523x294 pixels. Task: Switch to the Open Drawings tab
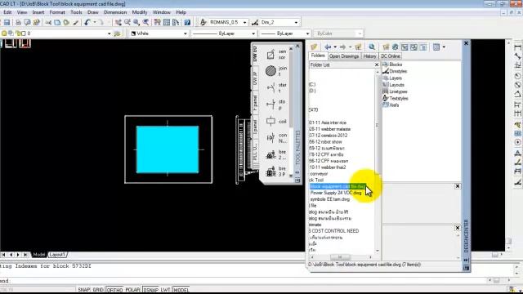[344, 56]
